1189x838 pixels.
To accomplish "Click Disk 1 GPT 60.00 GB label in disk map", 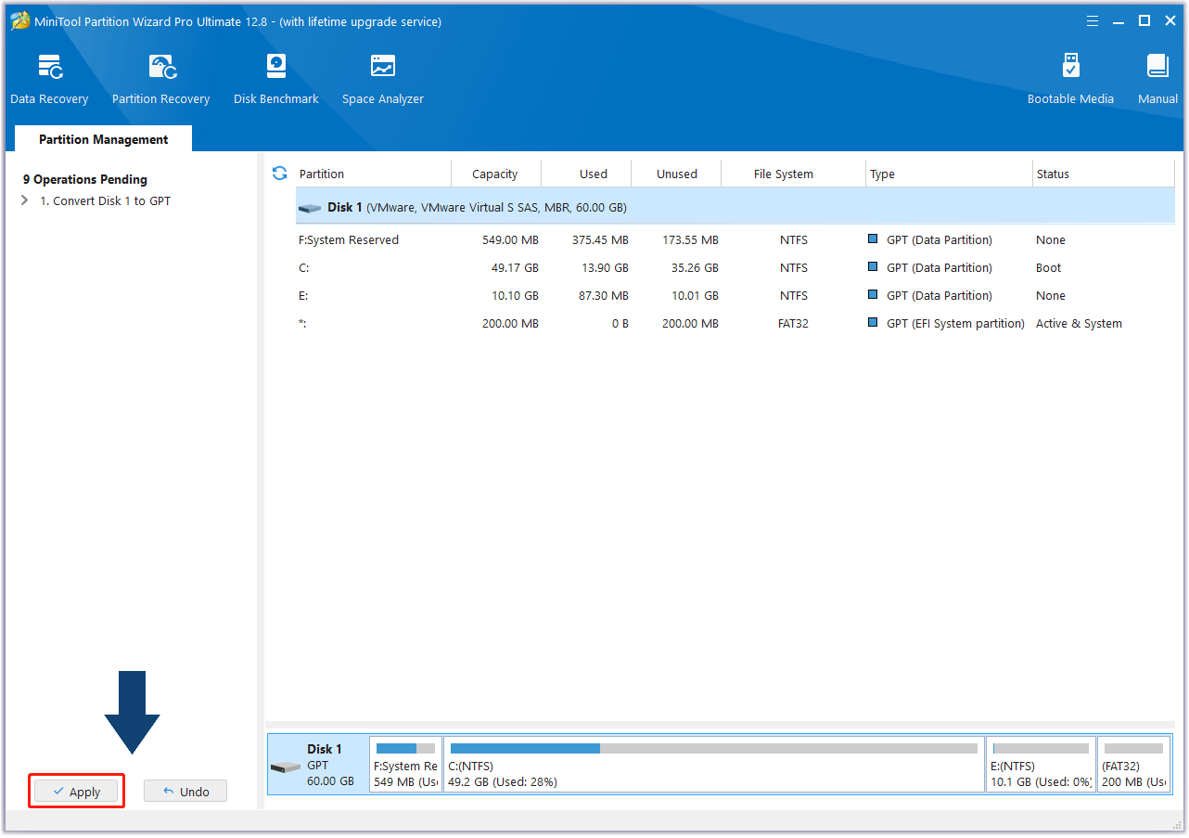I will pyautogui.click(x=331, y=765).
